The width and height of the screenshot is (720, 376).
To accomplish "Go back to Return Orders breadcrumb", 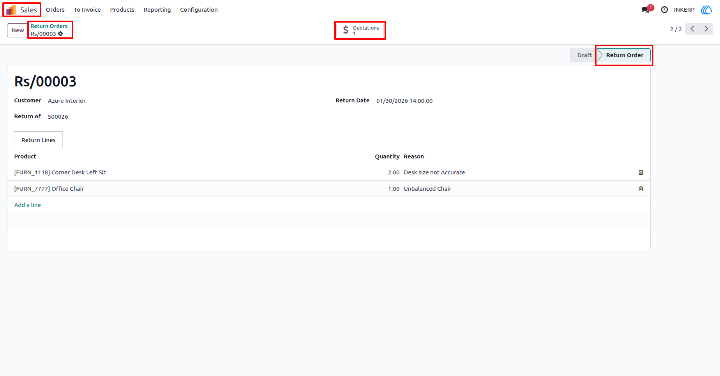I will [49, 26].
